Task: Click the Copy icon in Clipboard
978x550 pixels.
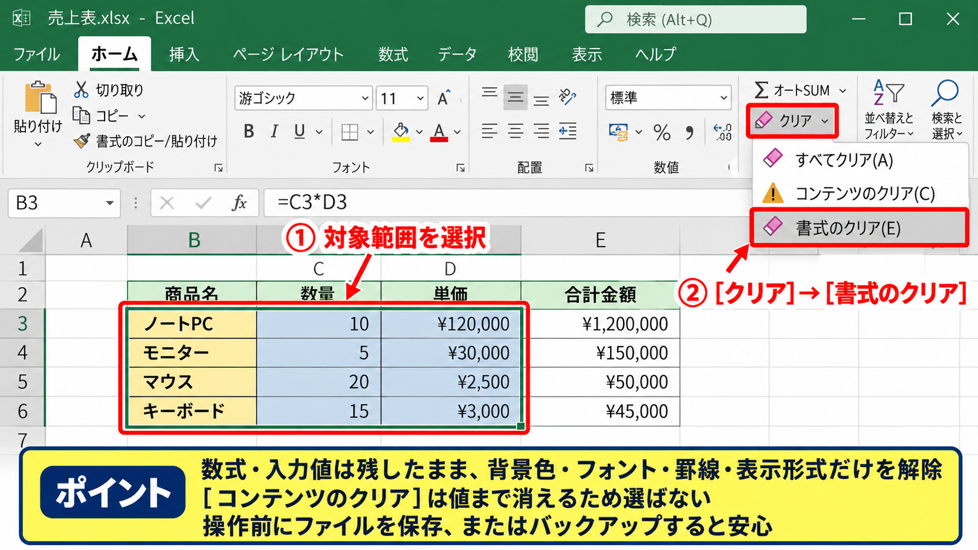Action: point(81,115)
